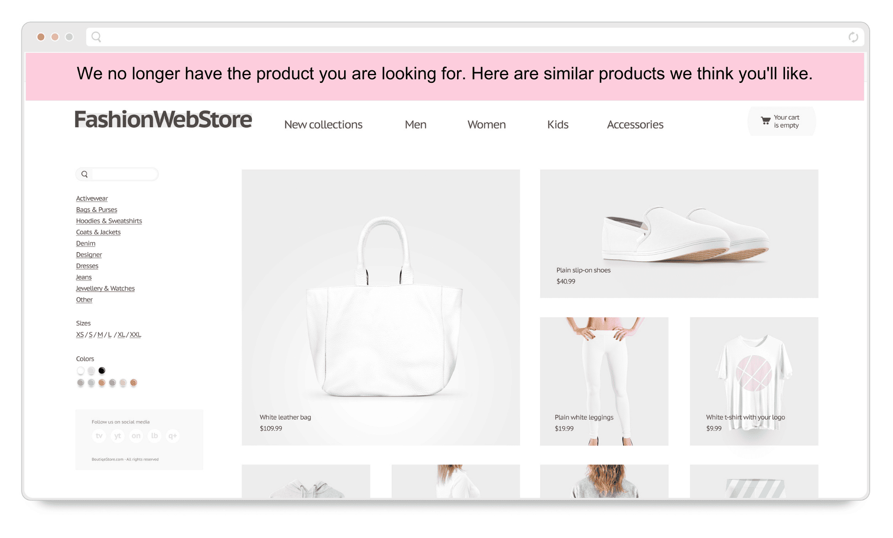Click the 'lb' social media icon
This screenshot has height=538, width=893.
pos(154,436)
